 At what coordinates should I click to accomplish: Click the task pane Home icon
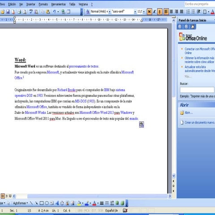(x=193, y=27)
